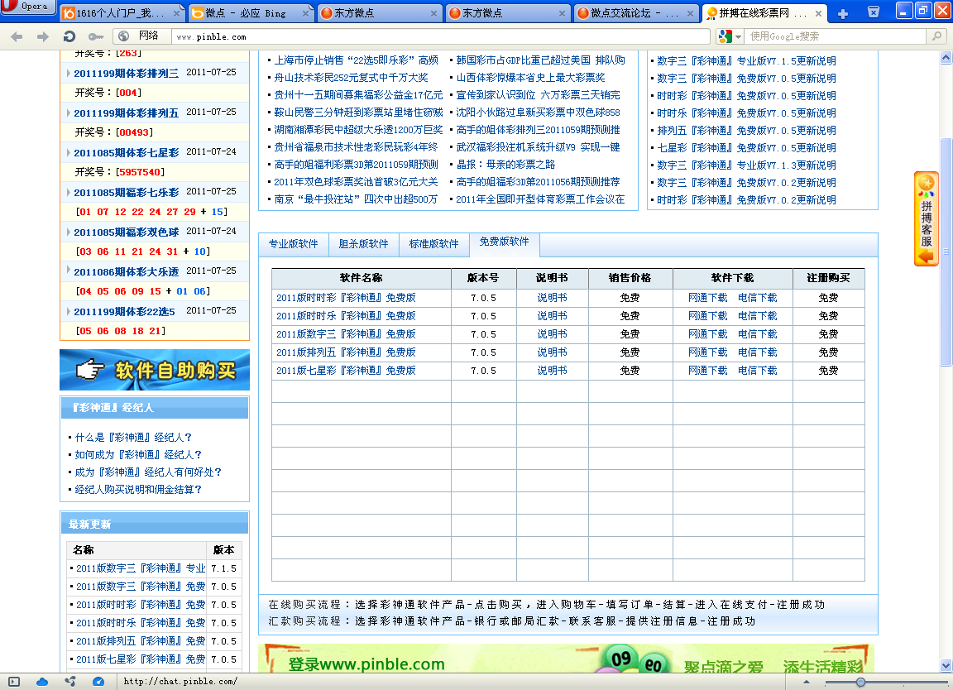Image resolution: width=953 pixels, height=690 pixels.
Task: Open 数字三『彩神通』专业版V7.1.5更新说明 link
Action: (746, 60)
